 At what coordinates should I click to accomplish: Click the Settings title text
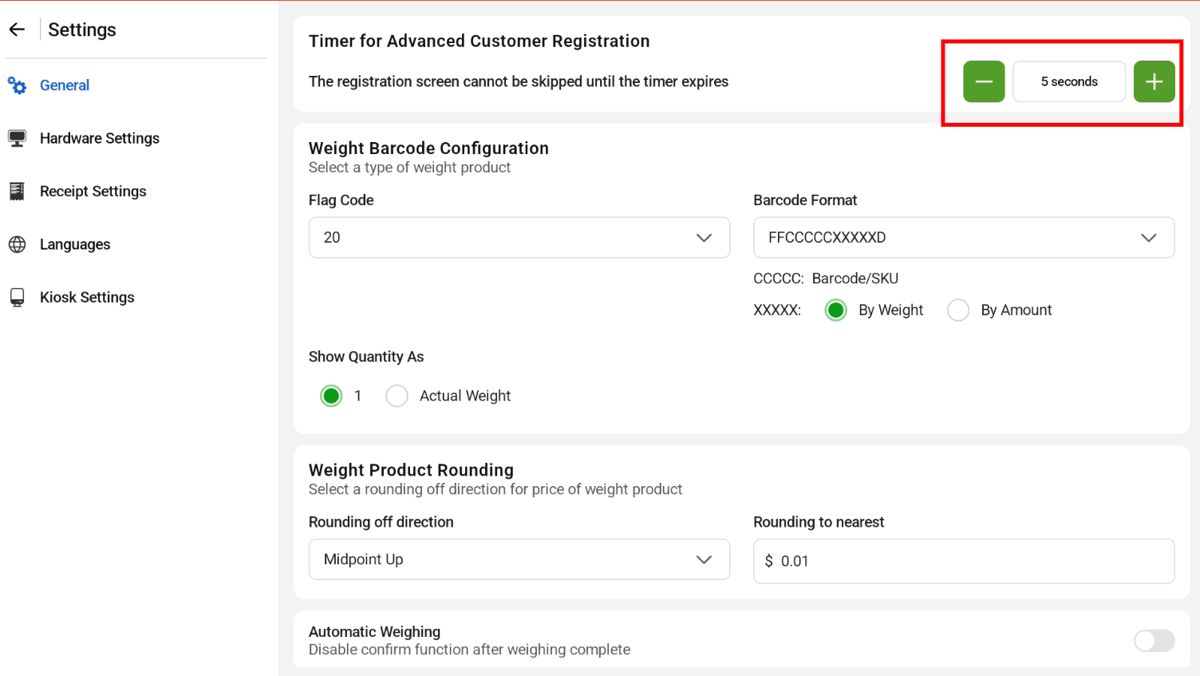82,30
